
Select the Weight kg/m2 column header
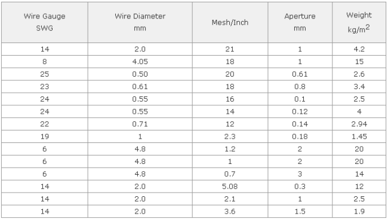[x=359, y=22]
